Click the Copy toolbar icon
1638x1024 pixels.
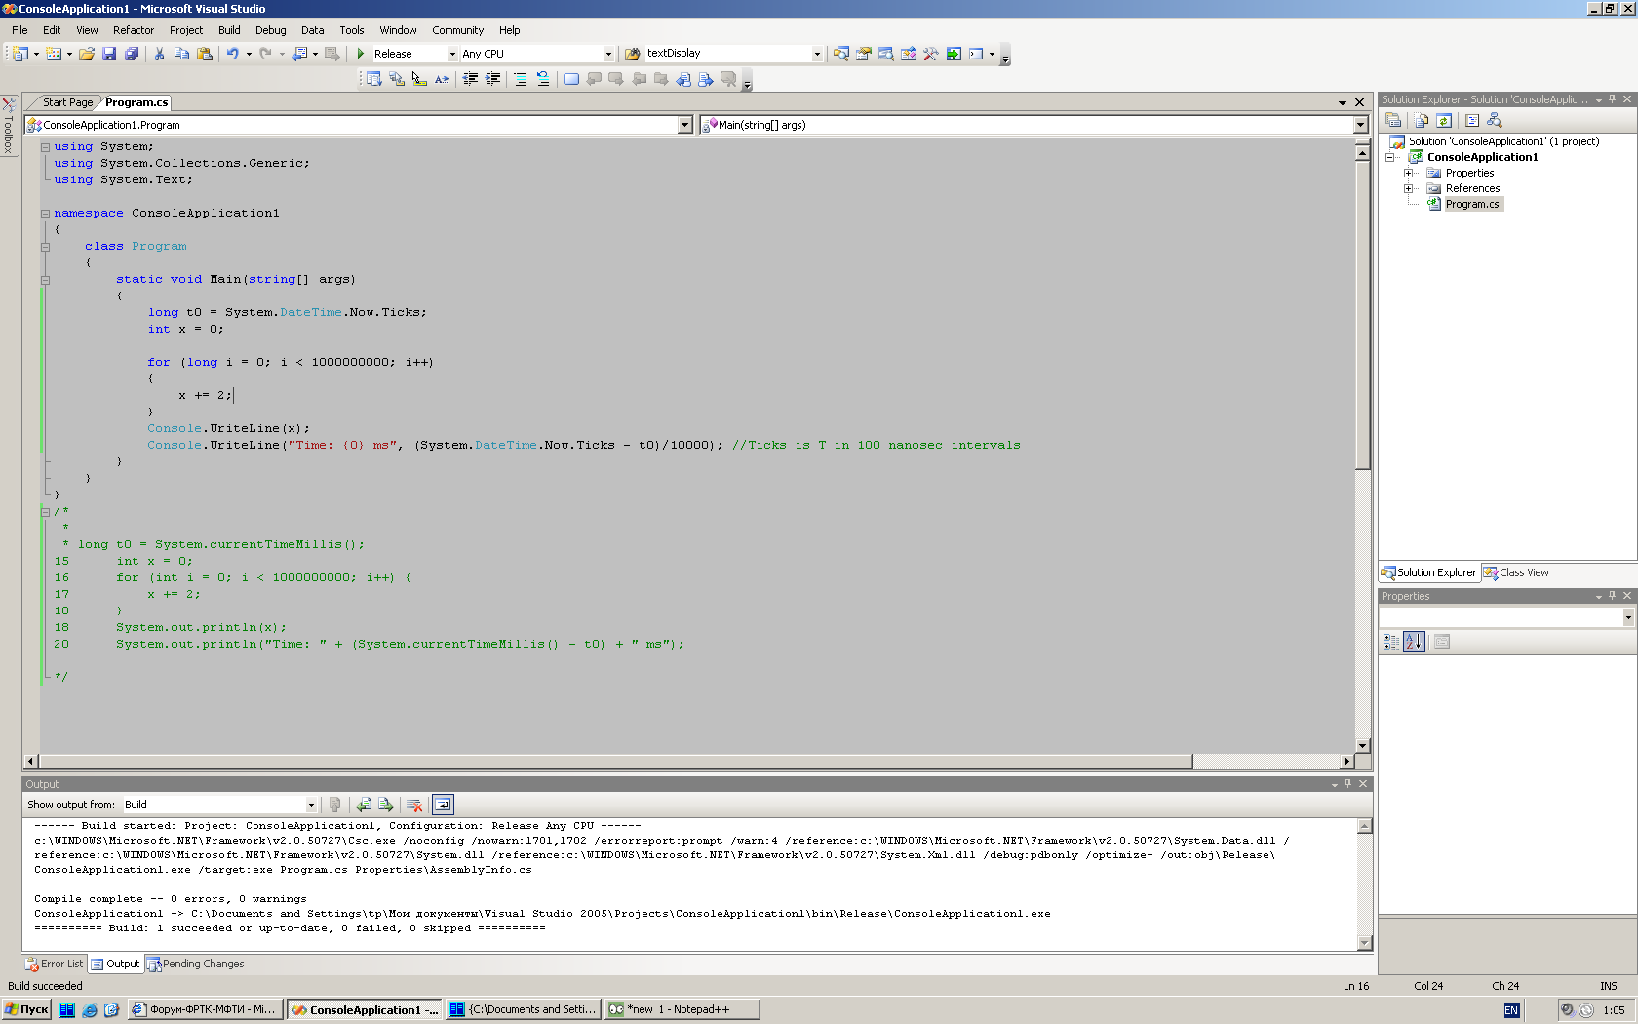tap(181, 54)
